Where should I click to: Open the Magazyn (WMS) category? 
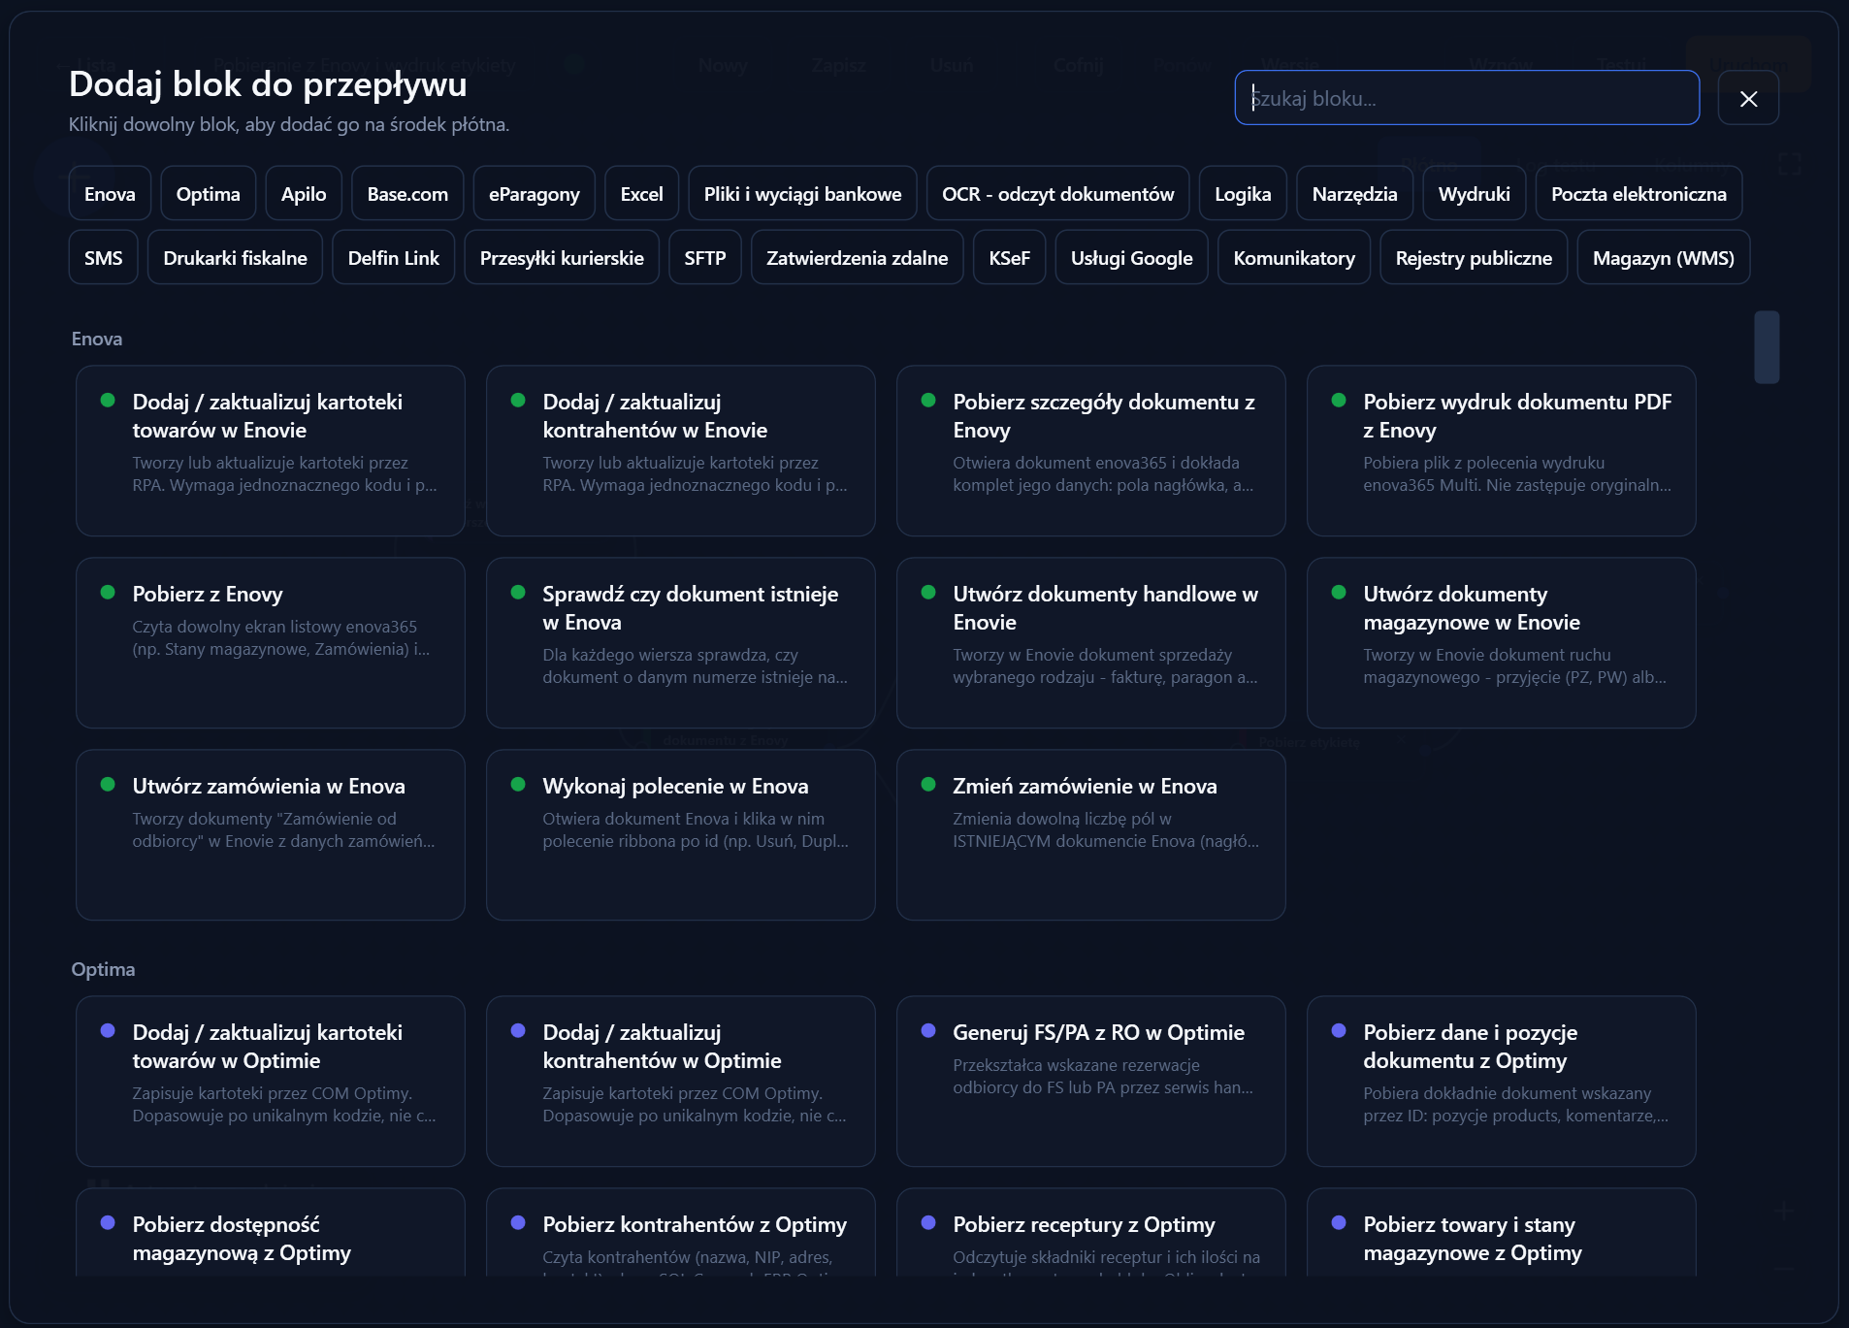[1663, 258]
